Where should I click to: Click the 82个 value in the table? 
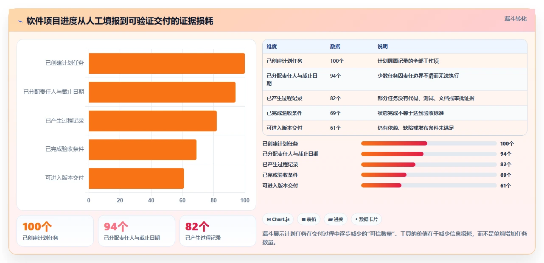[x=336, y=98]
